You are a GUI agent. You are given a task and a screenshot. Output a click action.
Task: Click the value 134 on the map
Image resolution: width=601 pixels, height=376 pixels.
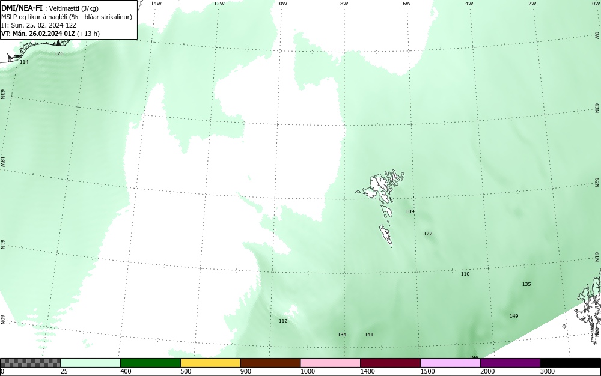coord(342,335)
